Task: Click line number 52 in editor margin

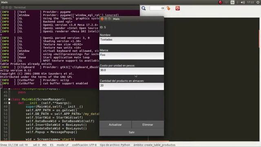Action: [5, 118]
